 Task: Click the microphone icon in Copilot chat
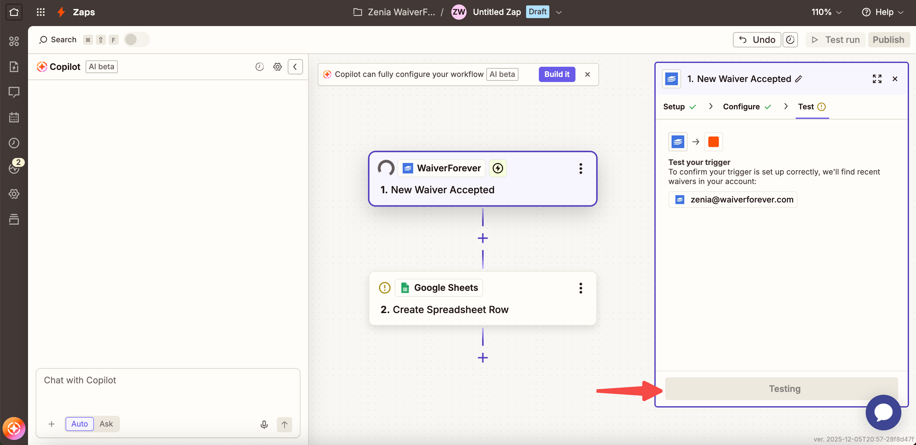264,424
